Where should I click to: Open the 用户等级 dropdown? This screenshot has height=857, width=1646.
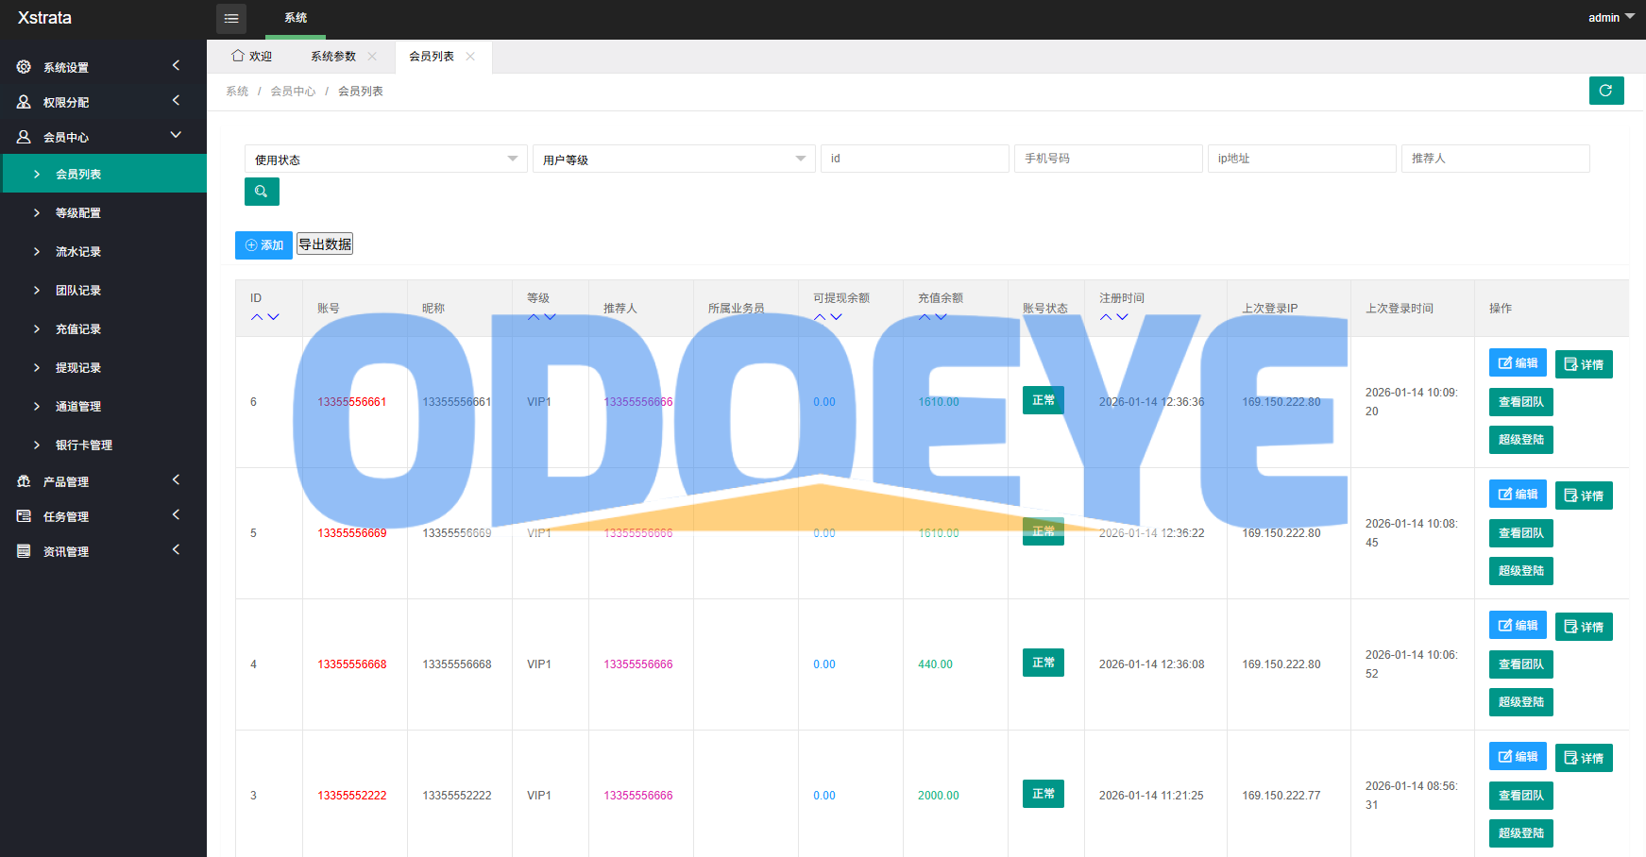pyautogui.click(x=672, y=159)
